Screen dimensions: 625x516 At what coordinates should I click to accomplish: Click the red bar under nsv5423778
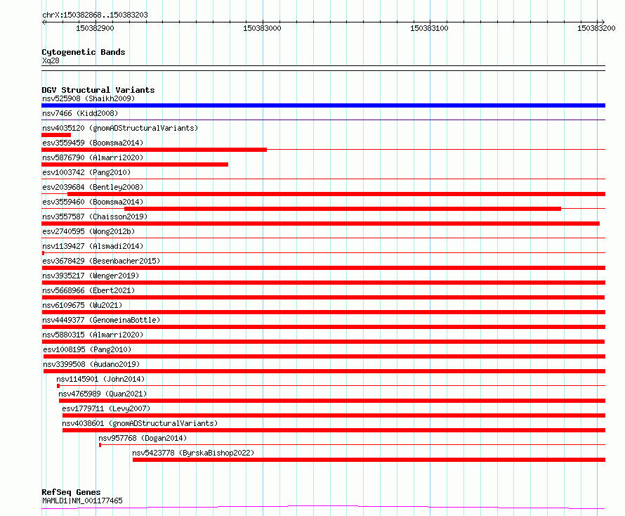point(369,460)
